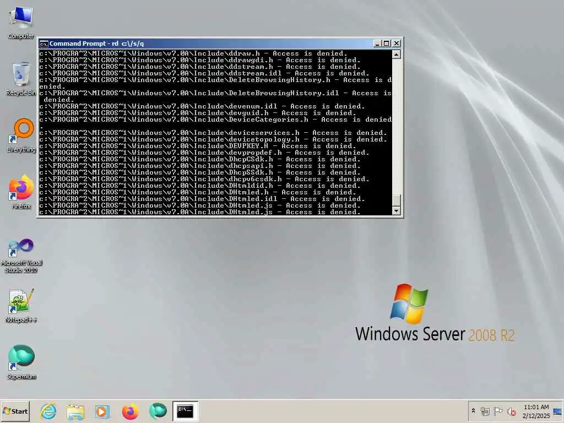The width and height of the screenshot is (564, 423).
Task: Launch Notepad++ from the desktop
Action: click(21, 306)
